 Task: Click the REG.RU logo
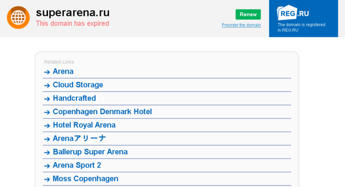pos(293,13)
